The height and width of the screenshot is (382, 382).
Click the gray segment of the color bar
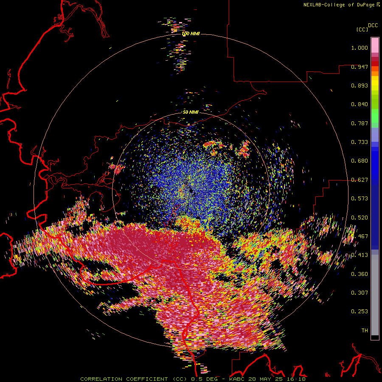375,295
